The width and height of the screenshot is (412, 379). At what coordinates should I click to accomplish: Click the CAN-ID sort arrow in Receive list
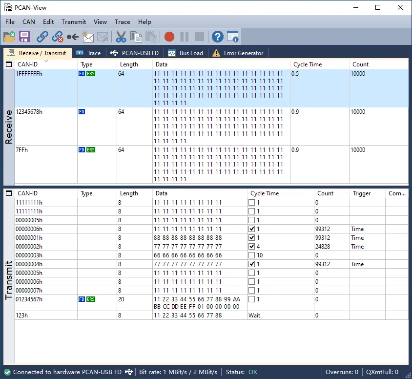[46, 61]
